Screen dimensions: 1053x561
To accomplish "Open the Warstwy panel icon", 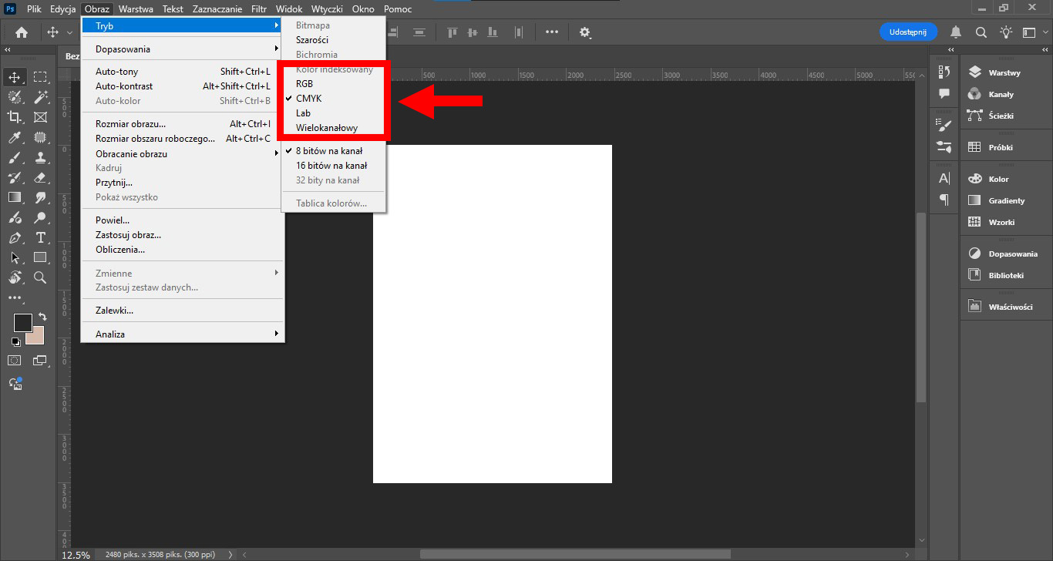I will [974, 72].
